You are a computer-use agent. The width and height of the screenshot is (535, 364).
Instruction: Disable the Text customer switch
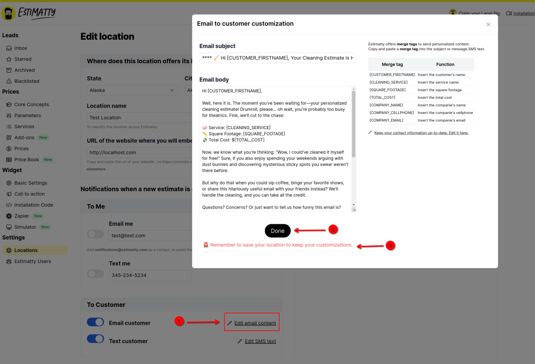96,338
